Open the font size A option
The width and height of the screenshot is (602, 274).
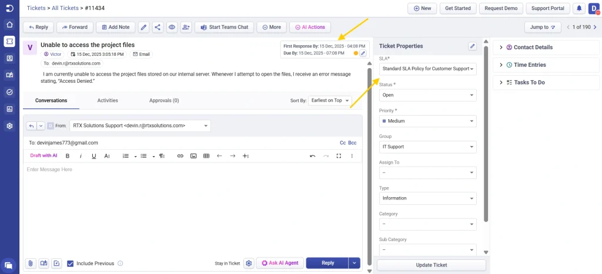[107, 156]
